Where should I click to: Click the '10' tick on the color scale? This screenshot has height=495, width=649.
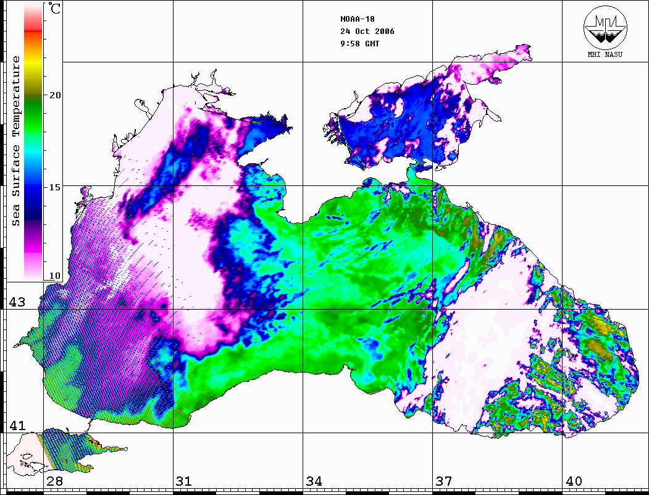click(54, 276)
